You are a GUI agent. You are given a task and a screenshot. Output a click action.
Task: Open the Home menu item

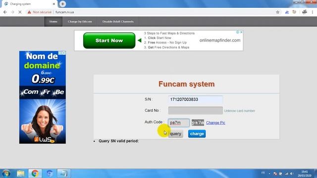tap(53, 21)
